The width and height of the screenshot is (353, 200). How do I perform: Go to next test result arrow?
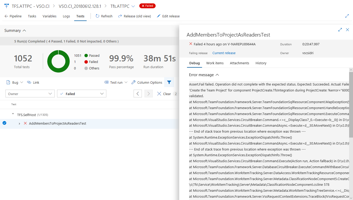pyautogui.click(x=149, y=94)
